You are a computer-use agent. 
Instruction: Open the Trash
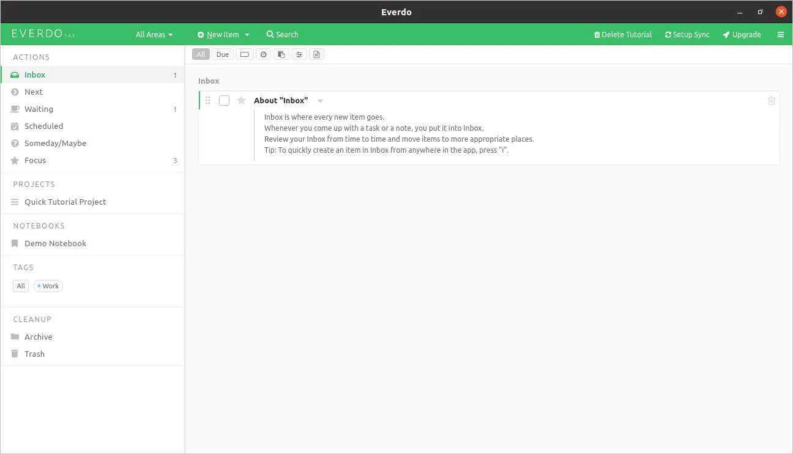tap(92, 354)
